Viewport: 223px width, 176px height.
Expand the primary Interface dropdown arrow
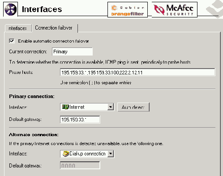pyautogui.click(x=111, y=107)
